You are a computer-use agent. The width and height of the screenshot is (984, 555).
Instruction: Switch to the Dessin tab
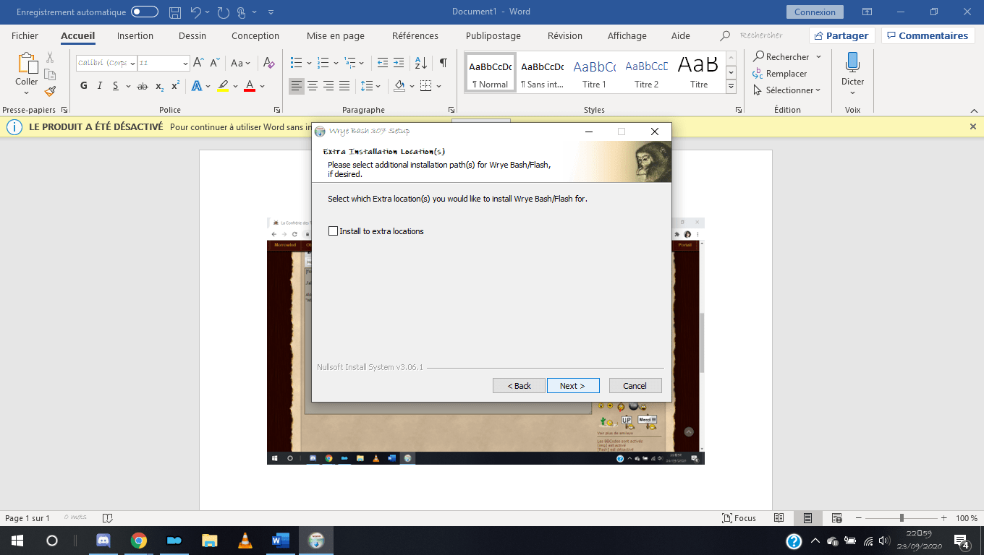pos(192,35)
